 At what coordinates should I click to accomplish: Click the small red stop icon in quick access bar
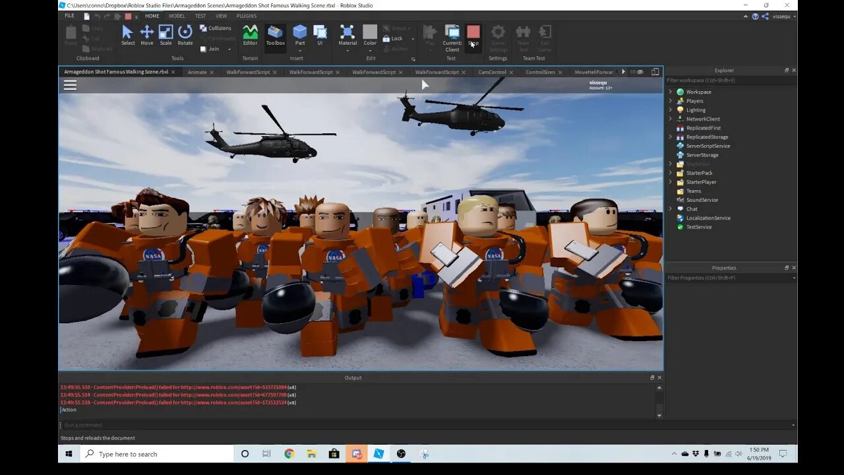pyautogui.click(x=128, y=16)
